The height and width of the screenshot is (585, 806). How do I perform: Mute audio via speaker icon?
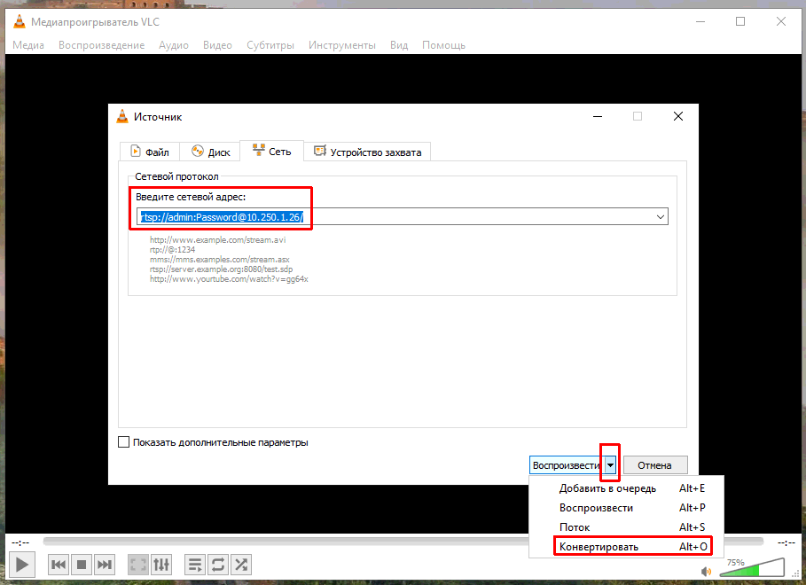tap(707, 571)
